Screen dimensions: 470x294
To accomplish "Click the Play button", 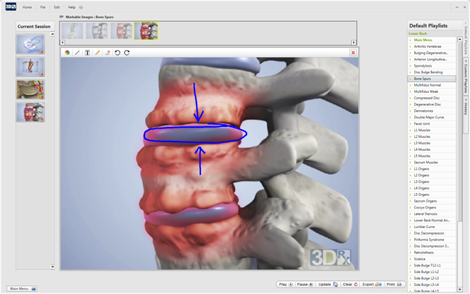I will (285, 285).
